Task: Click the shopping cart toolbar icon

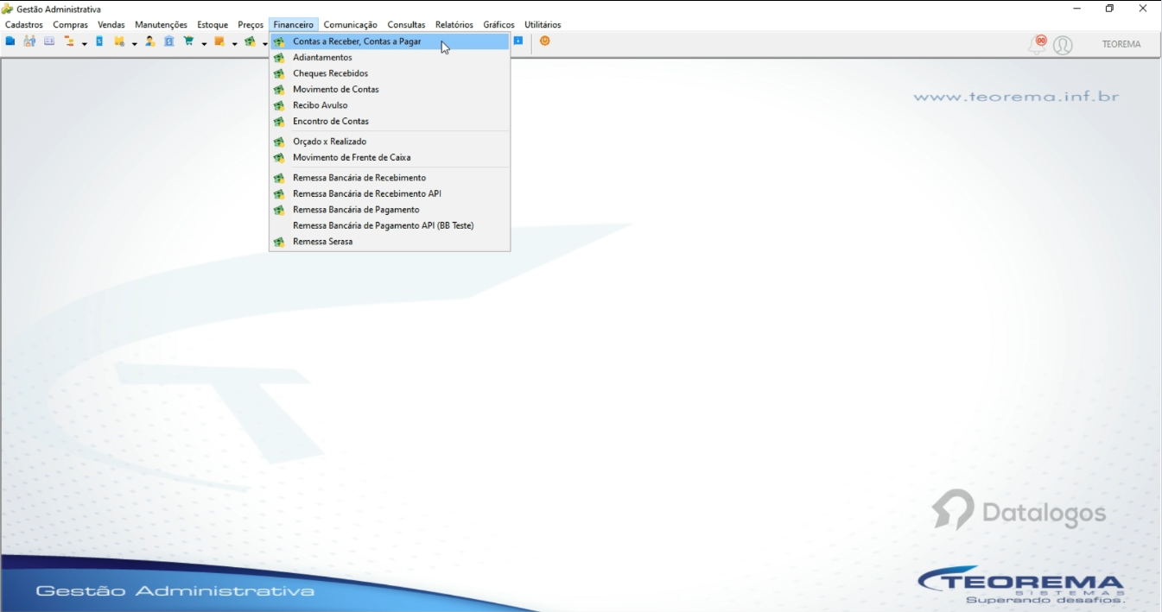Action: pyautogui.click(x=189, y=41)
